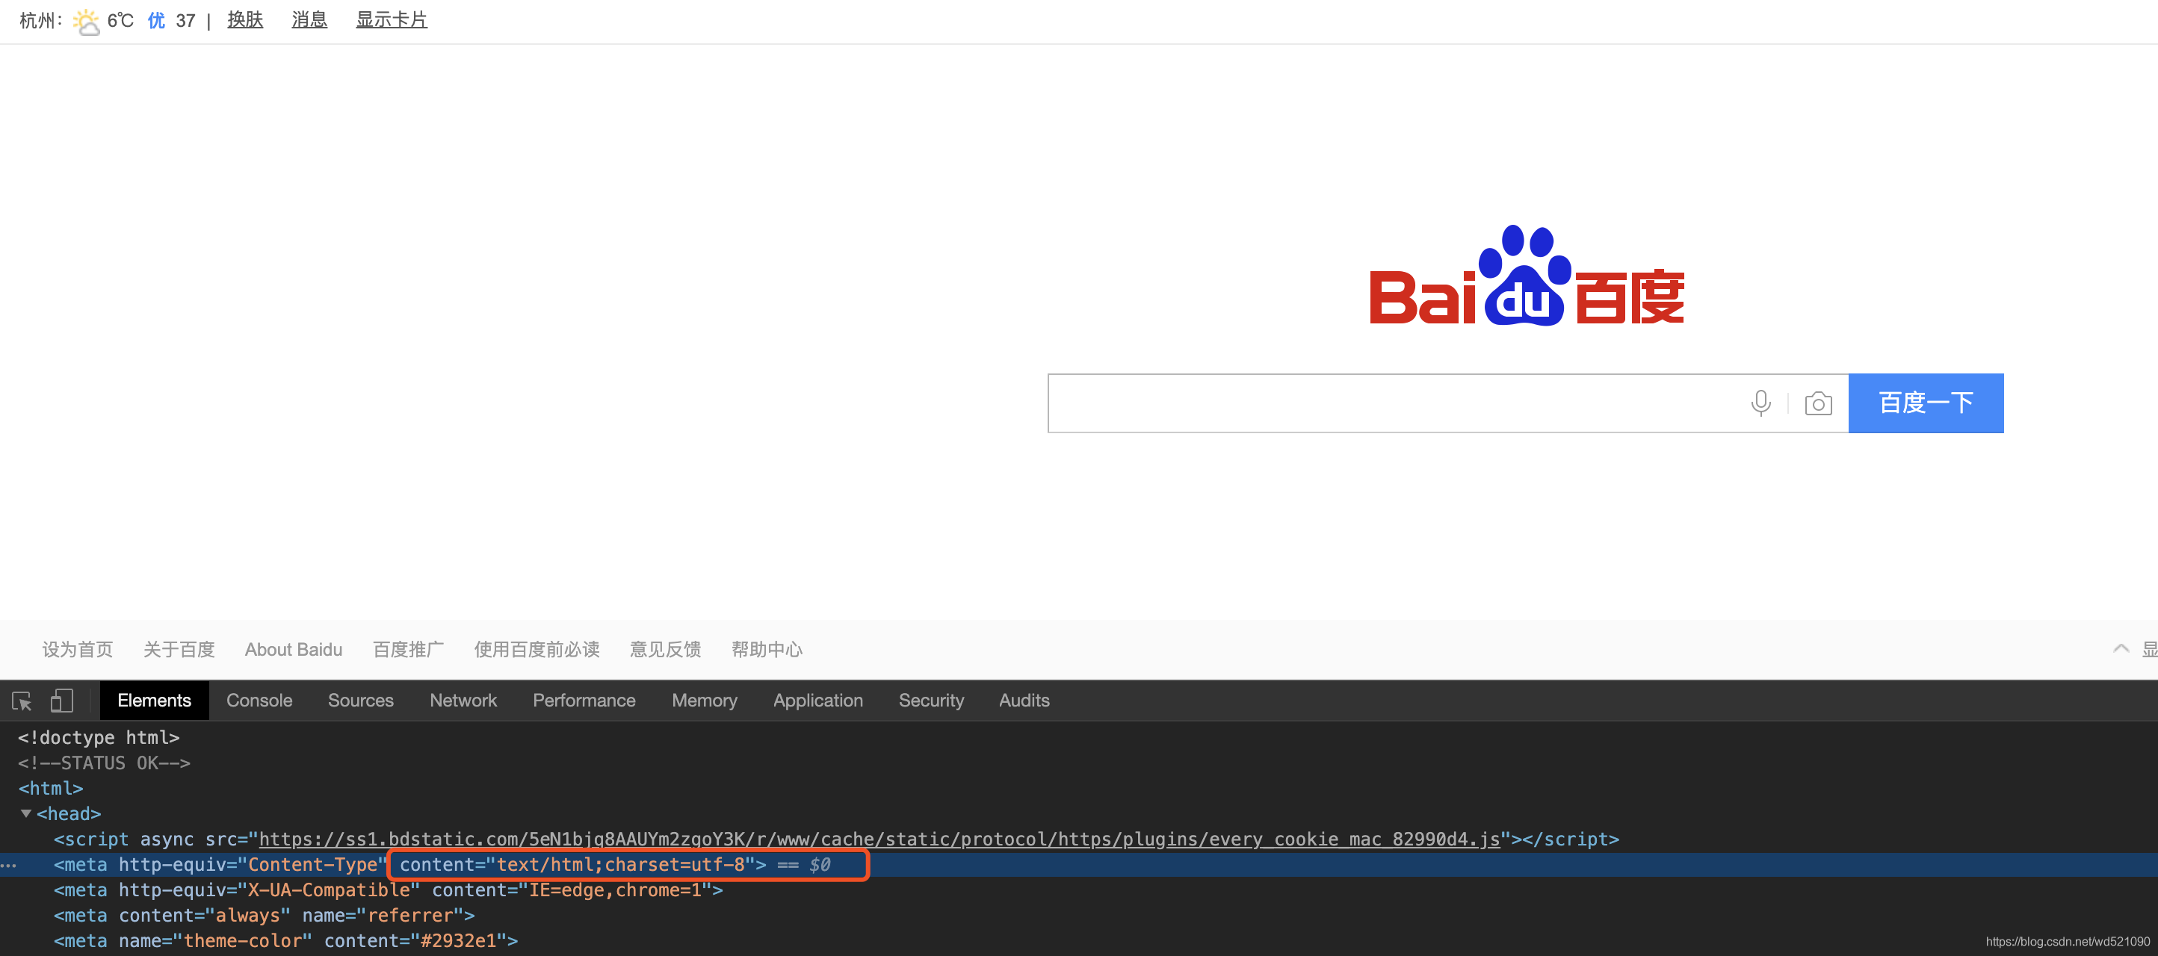
Task: Click the 意见反馈 link
Action: [x=665, y=650]
